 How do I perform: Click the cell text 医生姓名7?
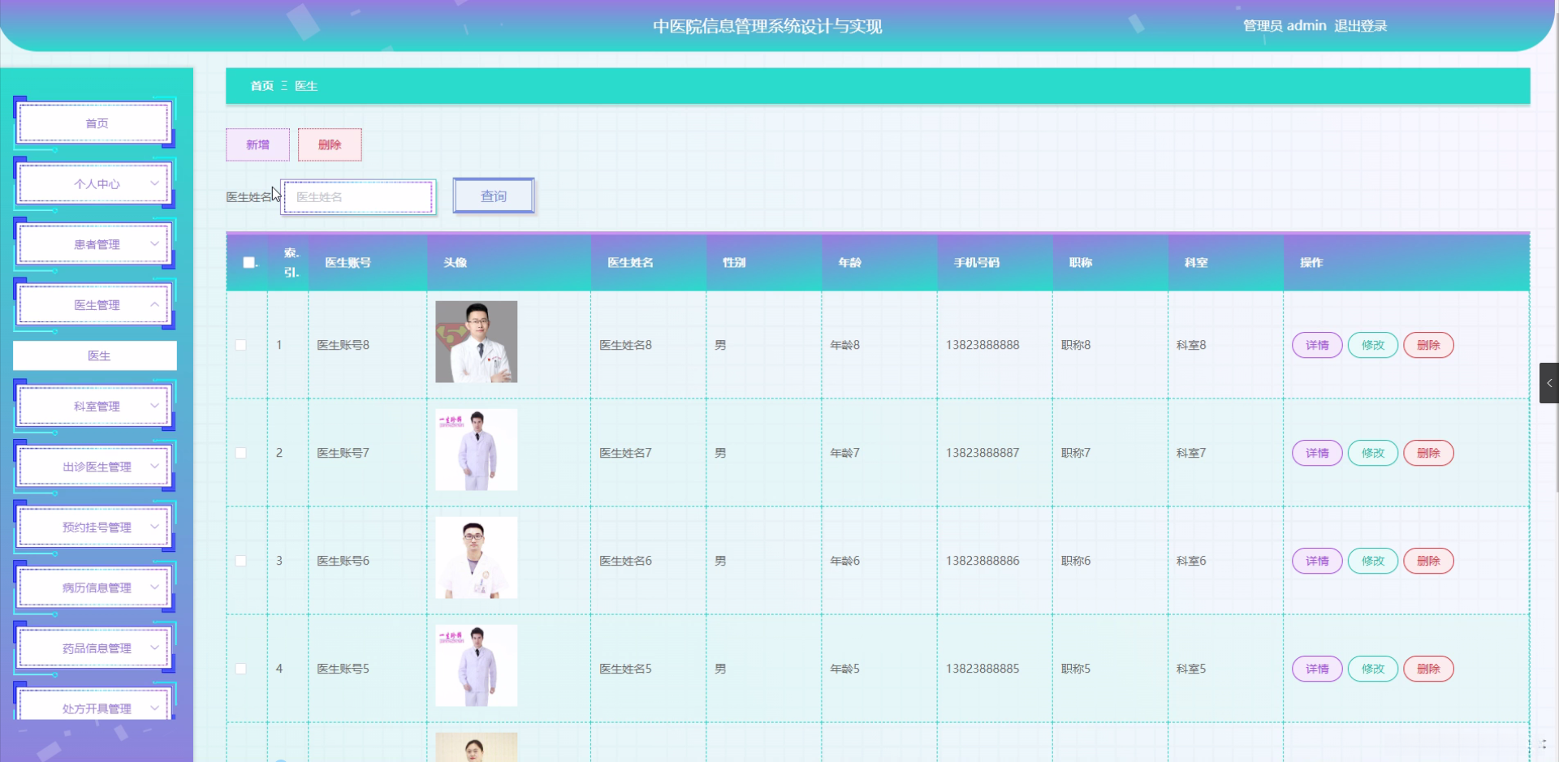(x=625, y=453)
